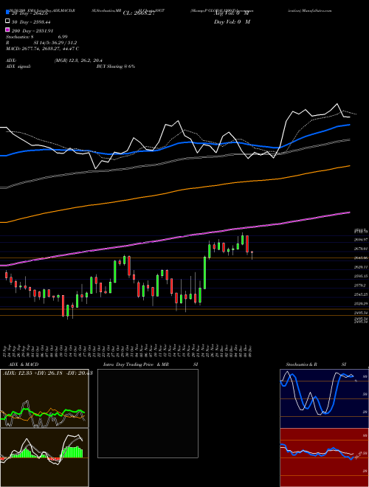Click the 'Stochastics & RSI' panel title
Viewport: 369px width, 487px height.
(316, 365)
